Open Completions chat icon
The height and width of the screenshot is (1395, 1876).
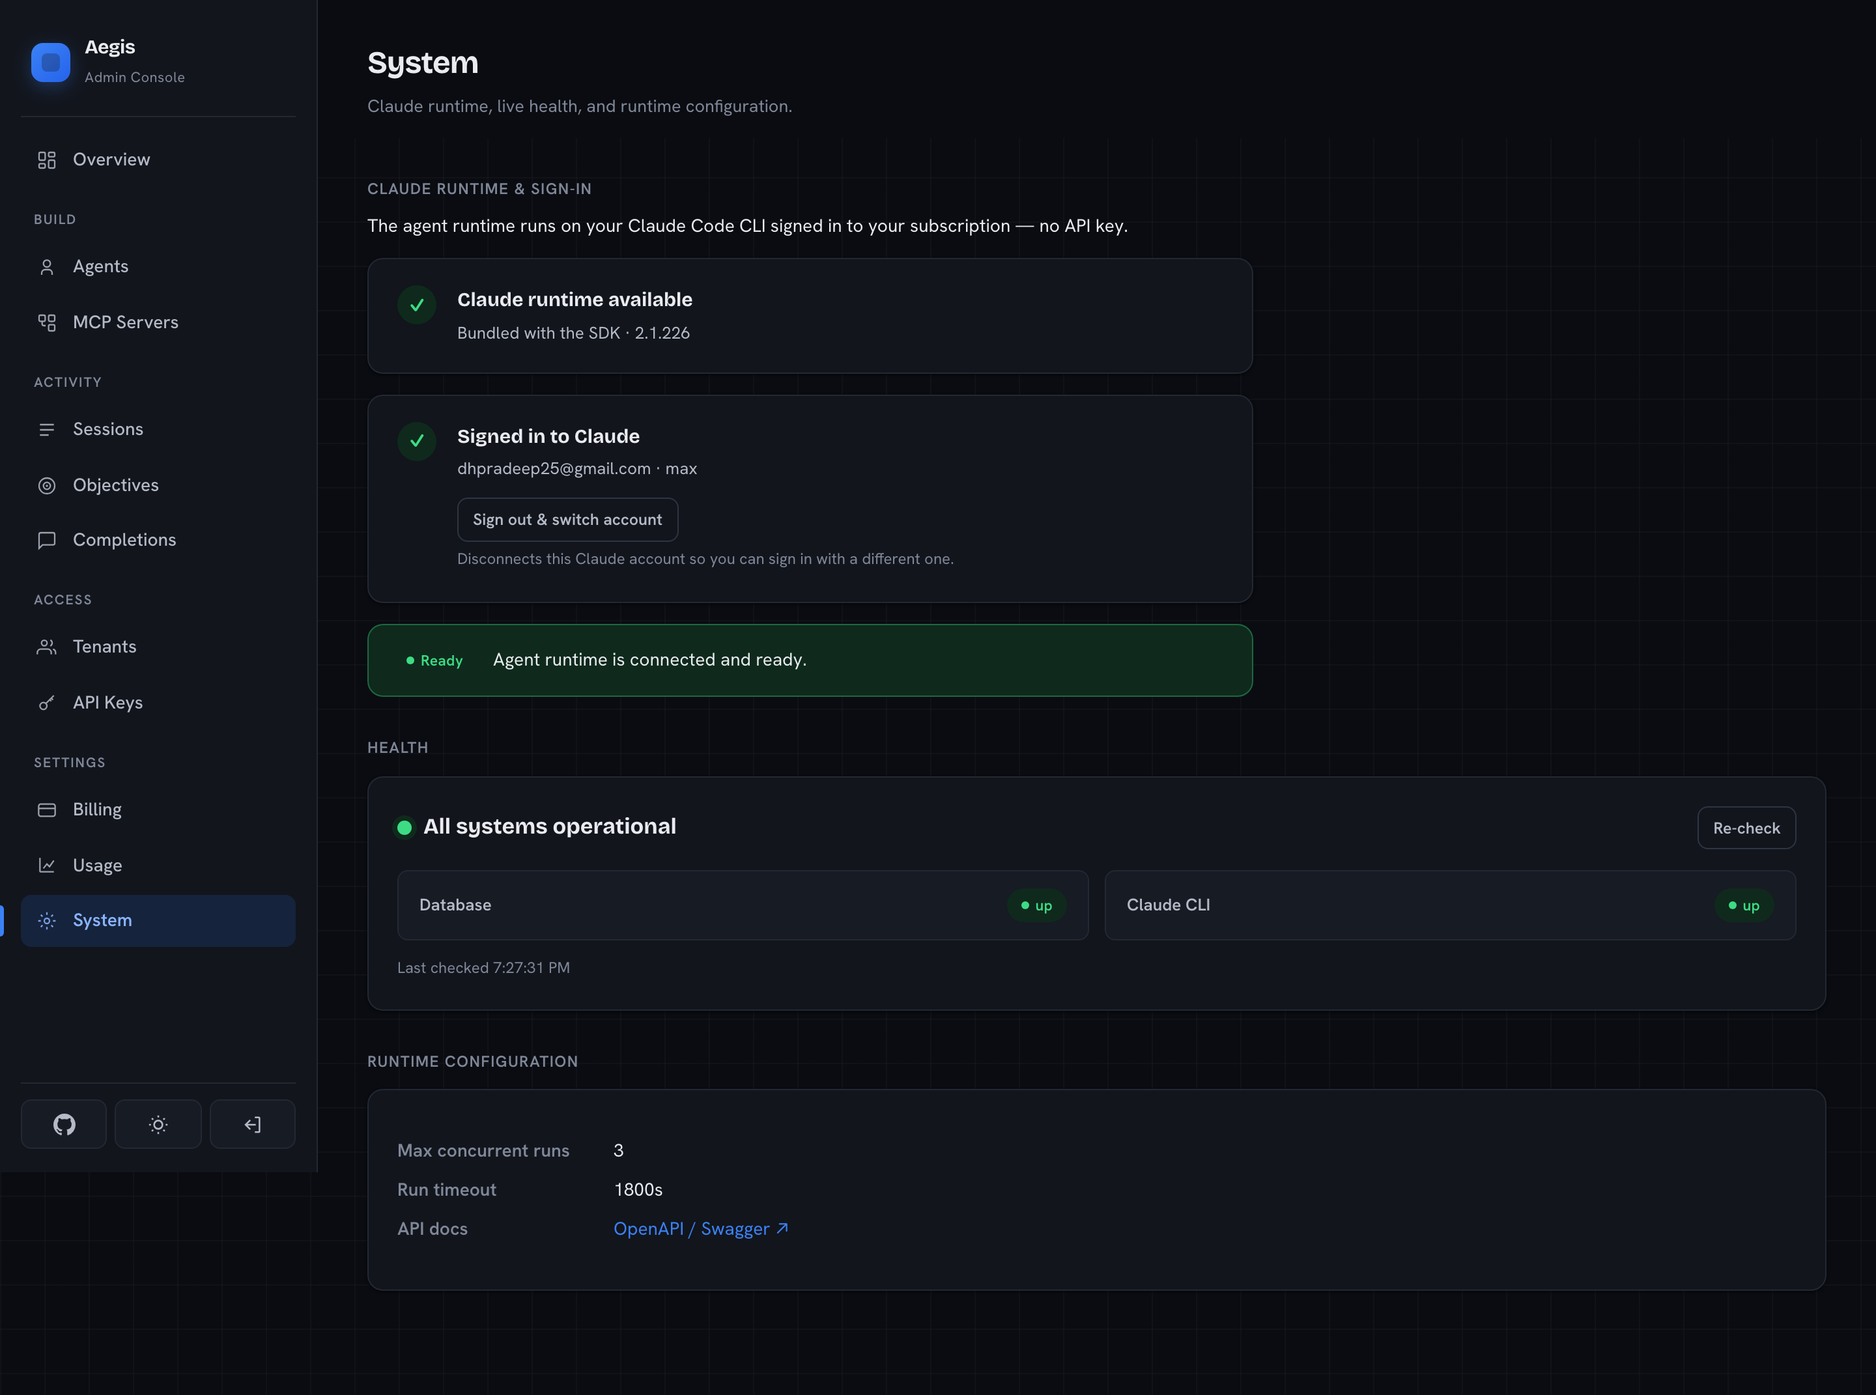(x=46, y=541)
